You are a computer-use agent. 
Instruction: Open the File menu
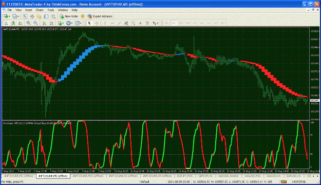pyautogui.click(x=9, y=10)
